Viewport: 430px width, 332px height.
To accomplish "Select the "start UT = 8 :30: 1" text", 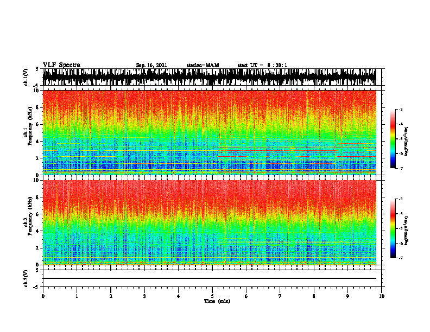I will coord(262,65).
